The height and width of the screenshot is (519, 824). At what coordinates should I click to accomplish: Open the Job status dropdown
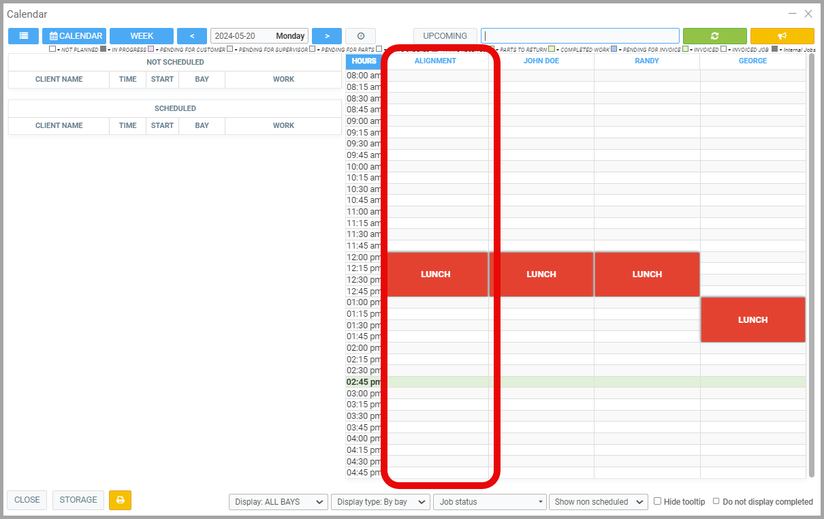(489, 502)
